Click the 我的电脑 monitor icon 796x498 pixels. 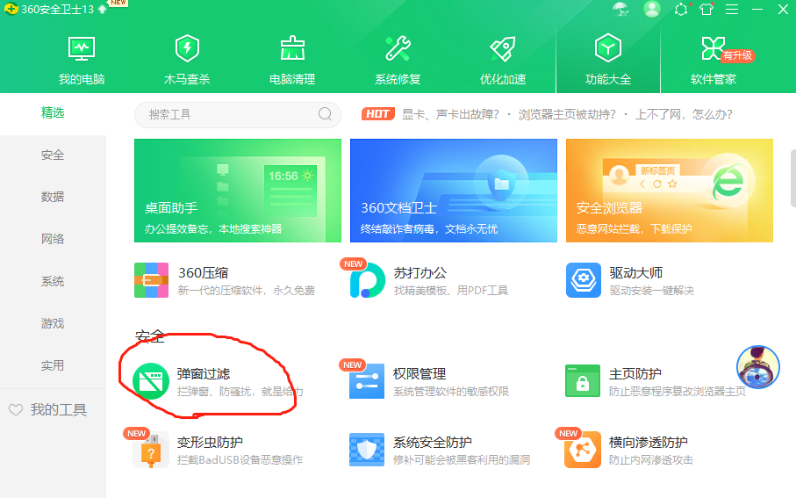82,49
